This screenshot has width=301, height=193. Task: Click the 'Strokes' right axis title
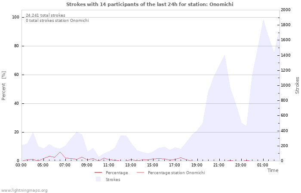pos(297,85)
